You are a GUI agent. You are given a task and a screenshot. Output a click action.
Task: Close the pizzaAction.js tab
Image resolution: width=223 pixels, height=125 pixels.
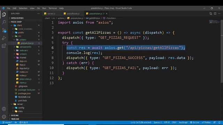[107, 14]
